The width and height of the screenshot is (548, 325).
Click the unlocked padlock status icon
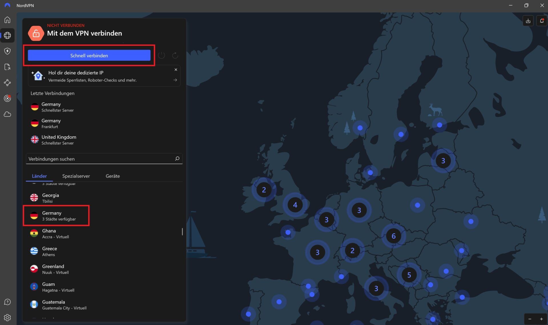(36, 33)
